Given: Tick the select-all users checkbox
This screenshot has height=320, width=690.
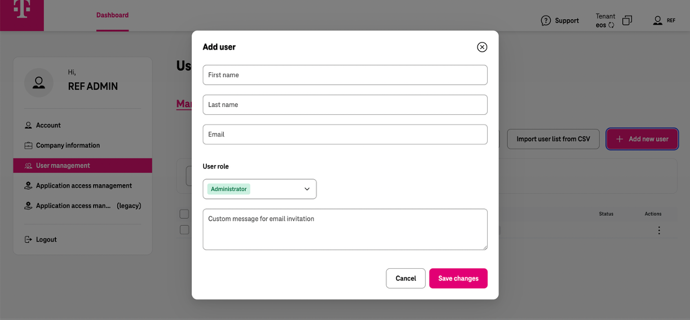Looking at the screenshot, I should coord(184,214).
